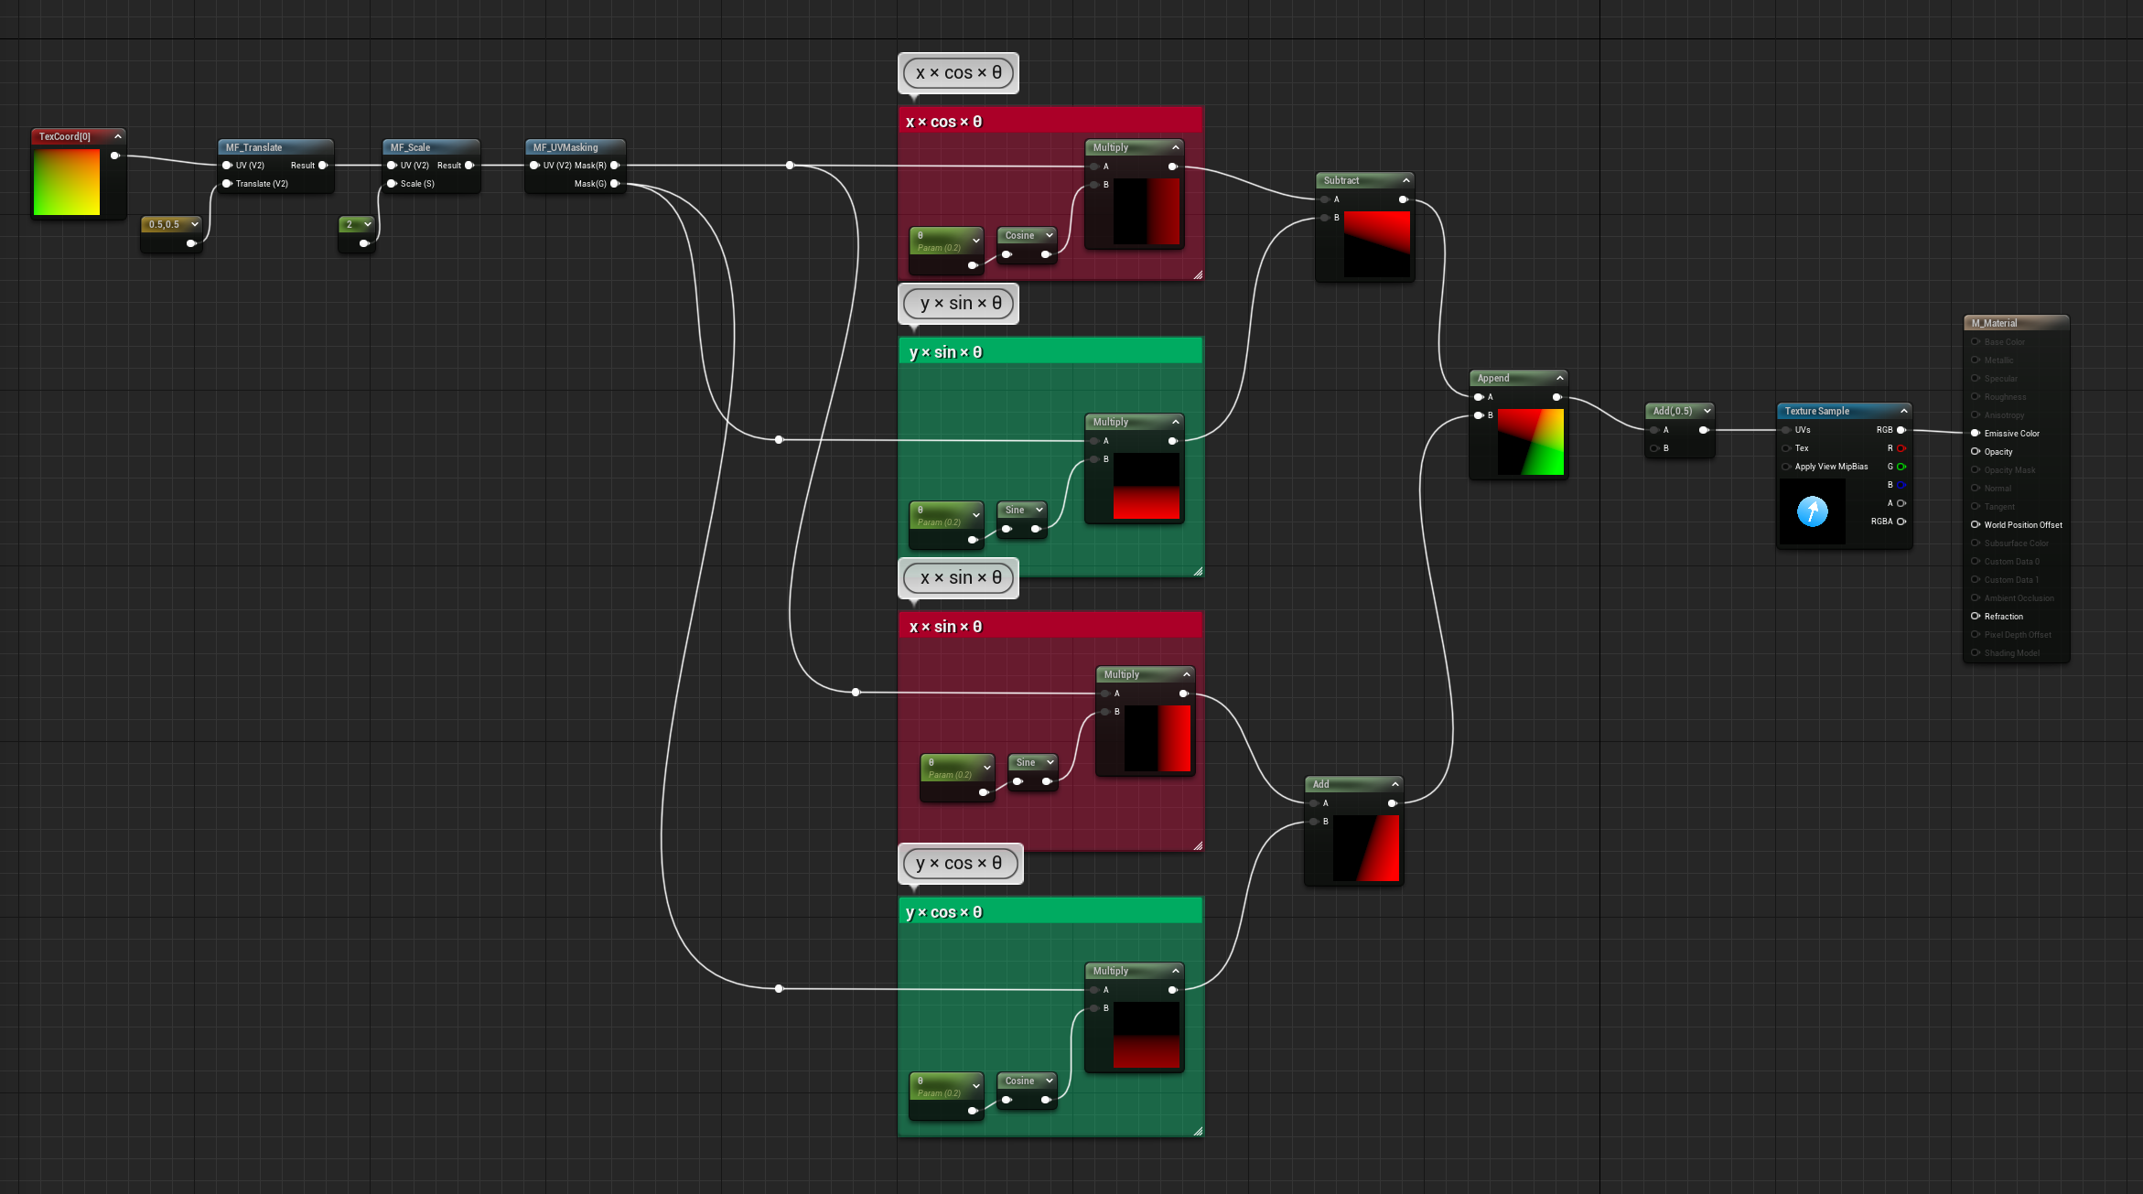The height and width of the screenshot is (1194, 2143).
Task: Click resize handle of y × cos × θ comment box
Action: pos(1198,1132)
